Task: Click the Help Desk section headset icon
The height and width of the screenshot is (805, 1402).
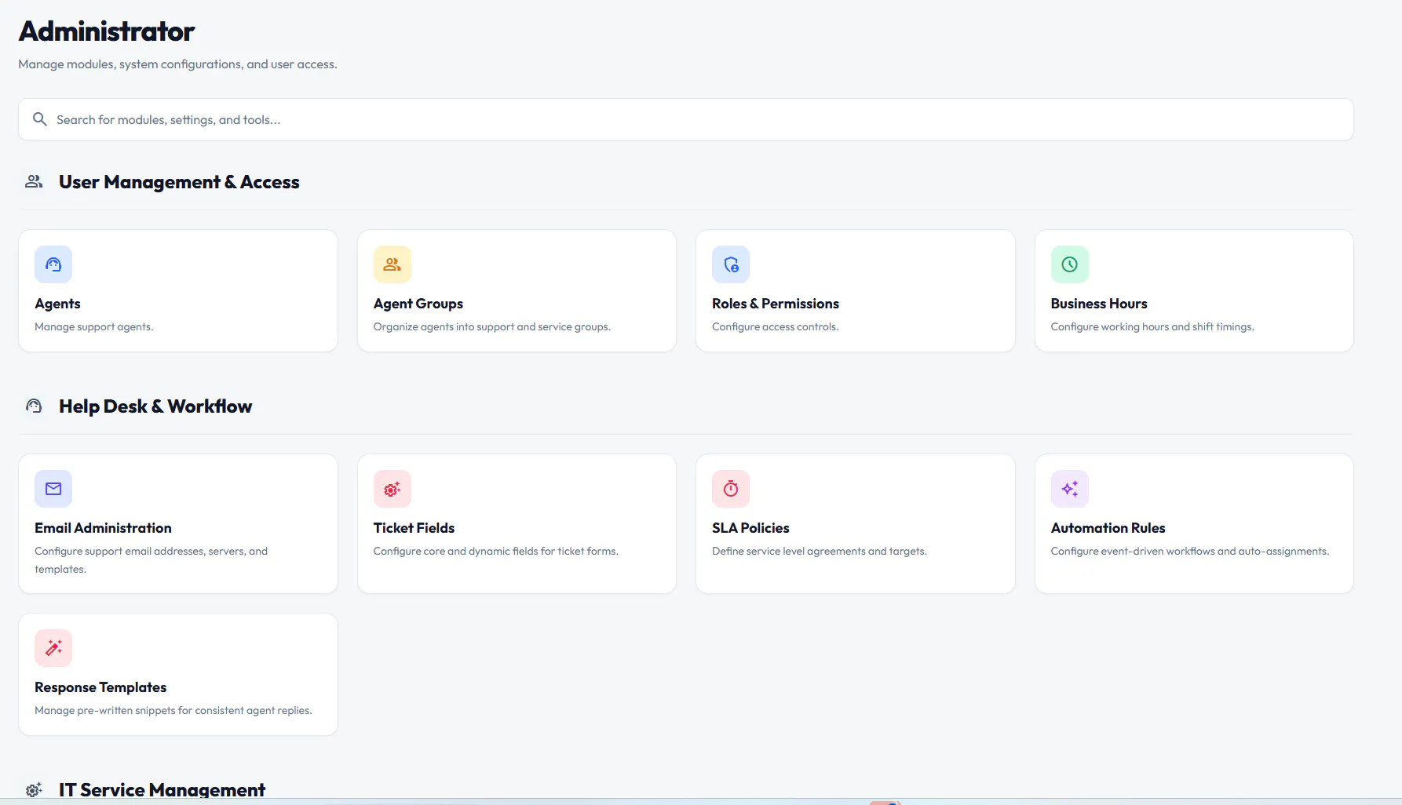Action: tap(34, 406)
